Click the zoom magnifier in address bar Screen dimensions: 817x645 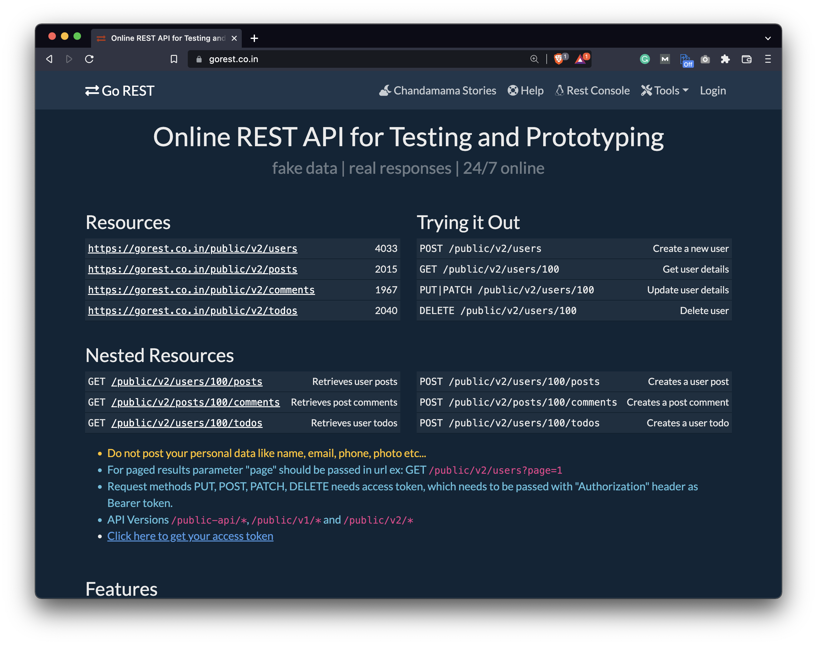point(534,59)
